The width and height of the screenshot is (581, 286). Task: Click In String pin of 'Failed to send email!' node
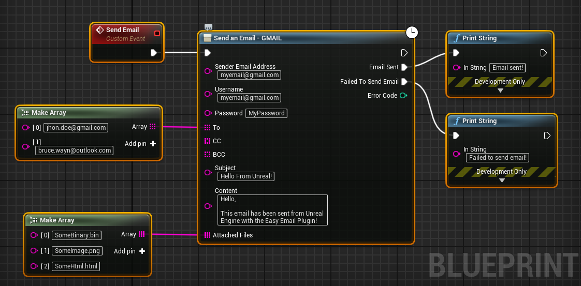(457, 154)
